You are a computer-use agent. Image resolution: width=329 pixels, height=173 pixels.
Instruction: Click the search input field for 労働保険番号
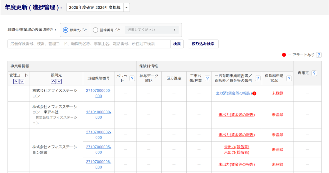click(x=89, y=44)
